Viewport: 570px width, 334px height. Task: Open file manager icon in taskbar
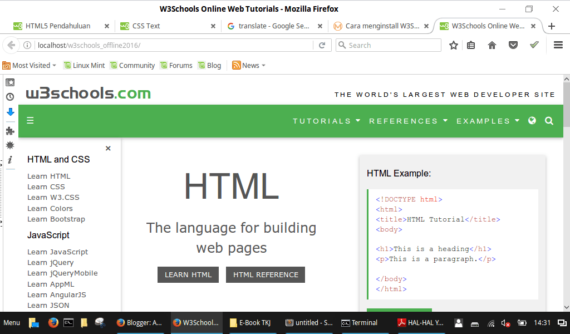(x=34, y=323)
